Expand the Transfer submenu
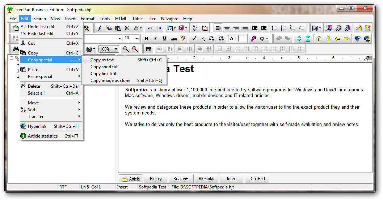383x200 pixels. tap(51, 117)
